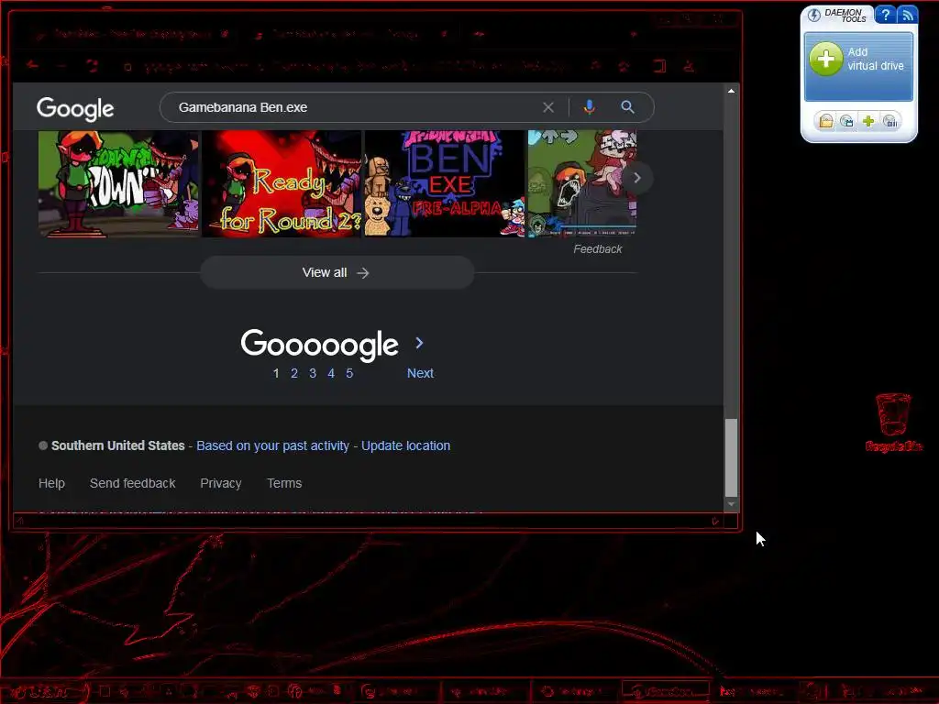Click the Send feedback footer link
Image resolution: width=939 pixels, height=704 pixels.
coord(132,483)
